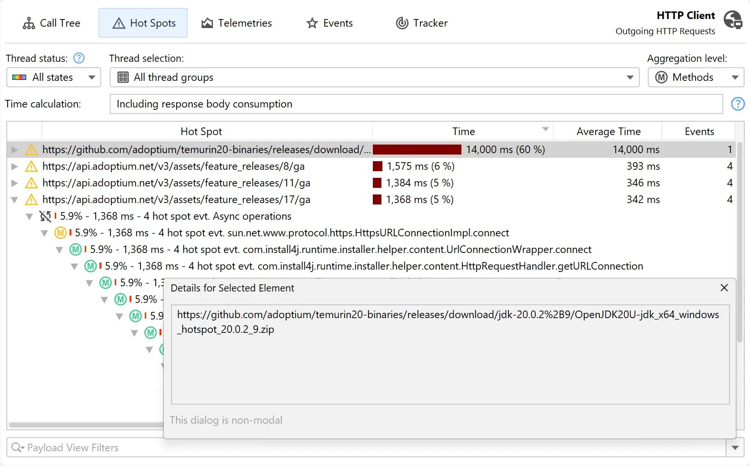Image resolution: width=750 pixels, height=466 pixels.
Task: Click the 1,575 ms (6 %) time value
Action: coord(420,166)
